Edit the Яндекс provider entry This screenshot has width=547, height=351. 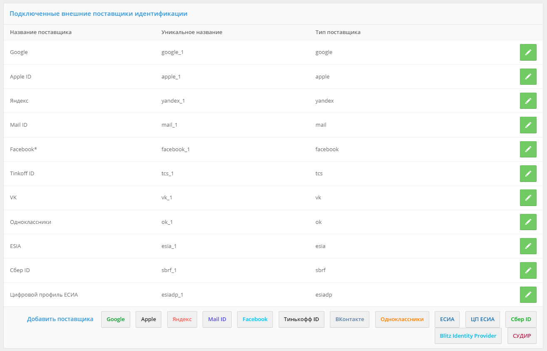point(528,101)
